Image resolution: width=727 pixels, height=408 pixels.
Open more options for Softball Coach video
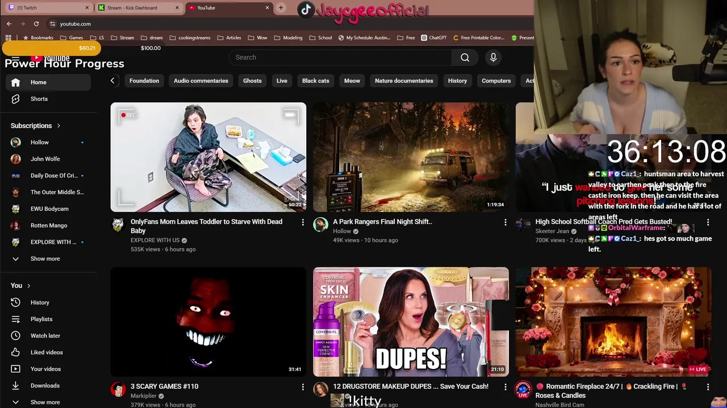708,222
